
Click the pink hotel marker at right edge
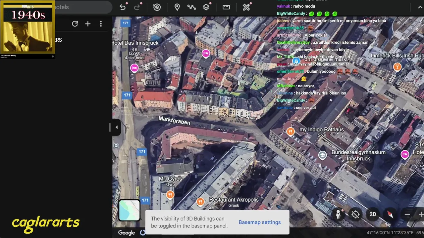405,154
